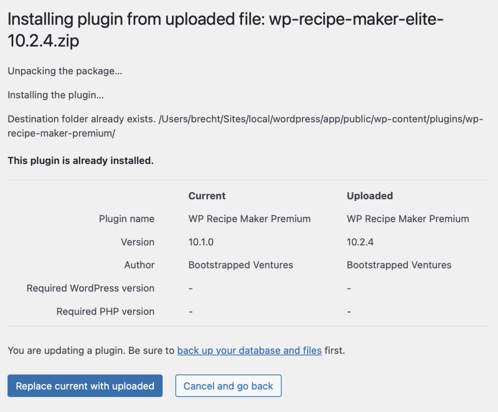Click WP Recipe Maker Premium under Uploaded
The height and width of the screenshot is (412, 498).
coord(408,219)
